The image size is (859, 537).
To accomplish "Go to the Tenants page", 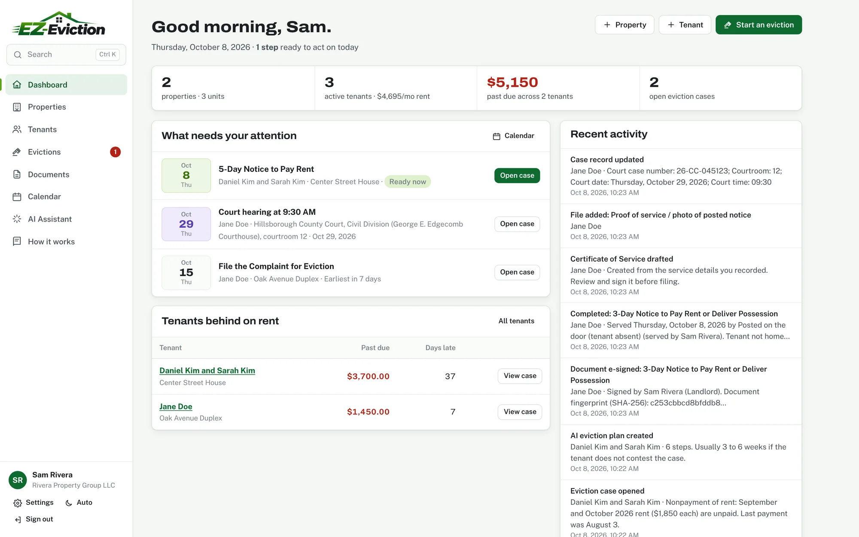I will pyautogui.click(x=67, y=129).
